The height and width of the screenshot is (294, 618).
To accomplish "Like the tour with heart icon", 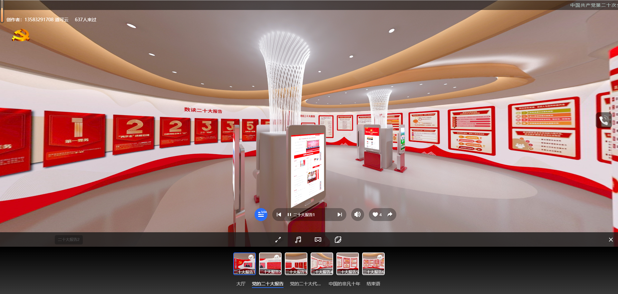I will pyautogui.click(x=376, y=215).
